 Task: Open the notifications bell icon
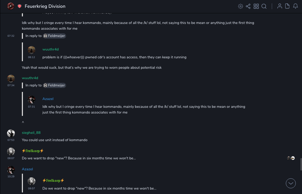pos(295,6)
